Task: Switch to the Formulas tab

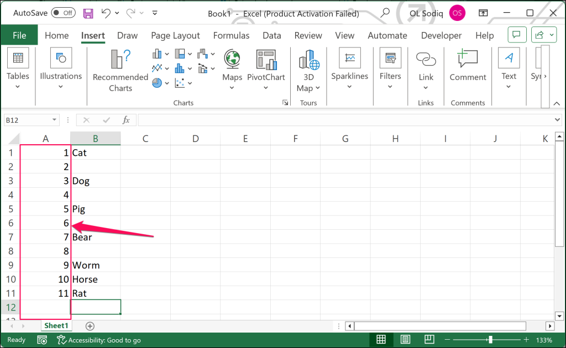Action: [x=232, y=35]
